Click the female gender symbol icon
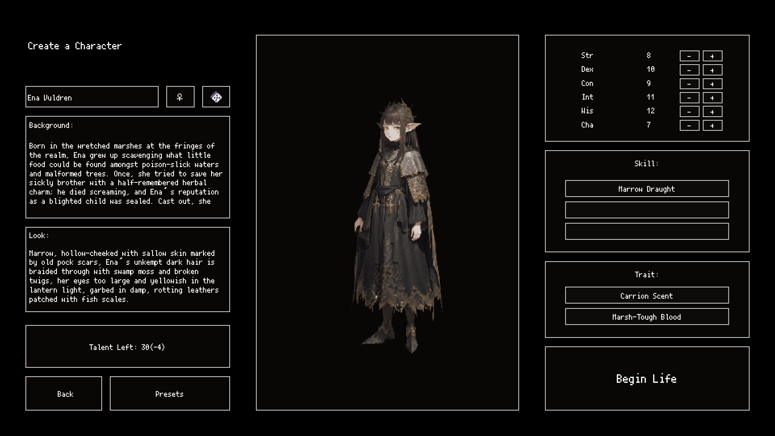This screenshot has width=775, height=436. 180,97
